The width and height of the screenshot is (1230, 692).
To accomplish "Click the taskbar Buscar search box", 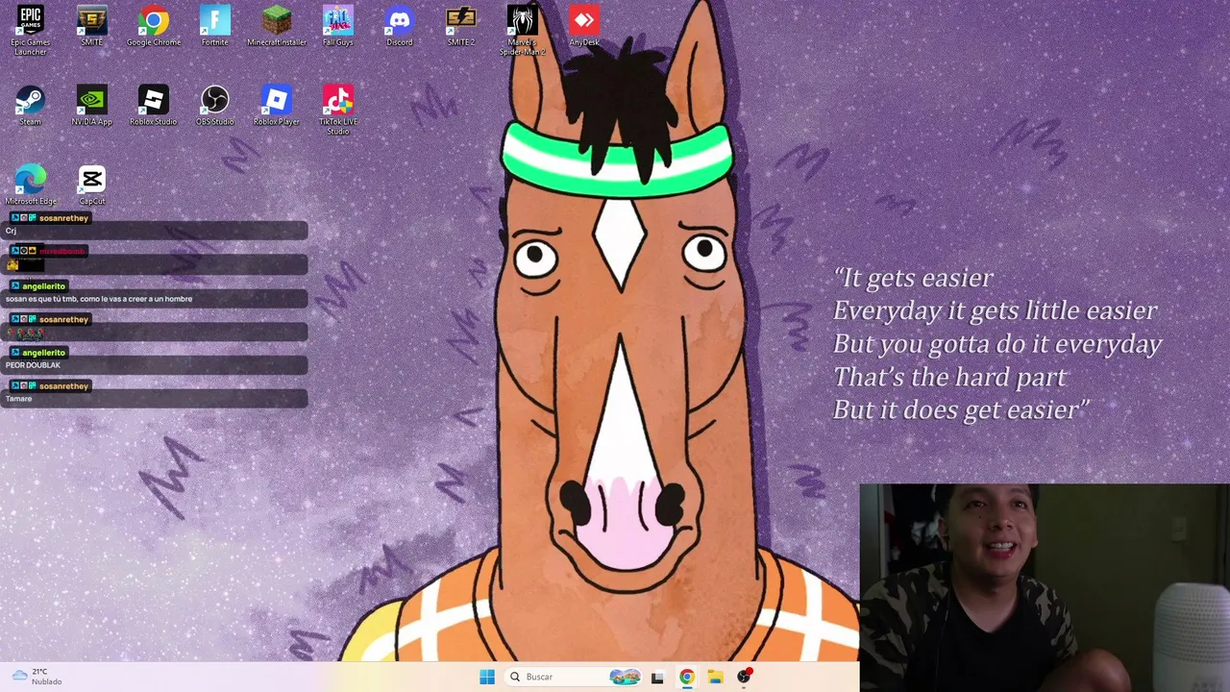I will coord(574,677).
